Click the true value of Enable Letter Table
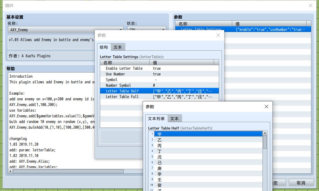Screen dimensions: 319x191 click(x=157, y=69)
